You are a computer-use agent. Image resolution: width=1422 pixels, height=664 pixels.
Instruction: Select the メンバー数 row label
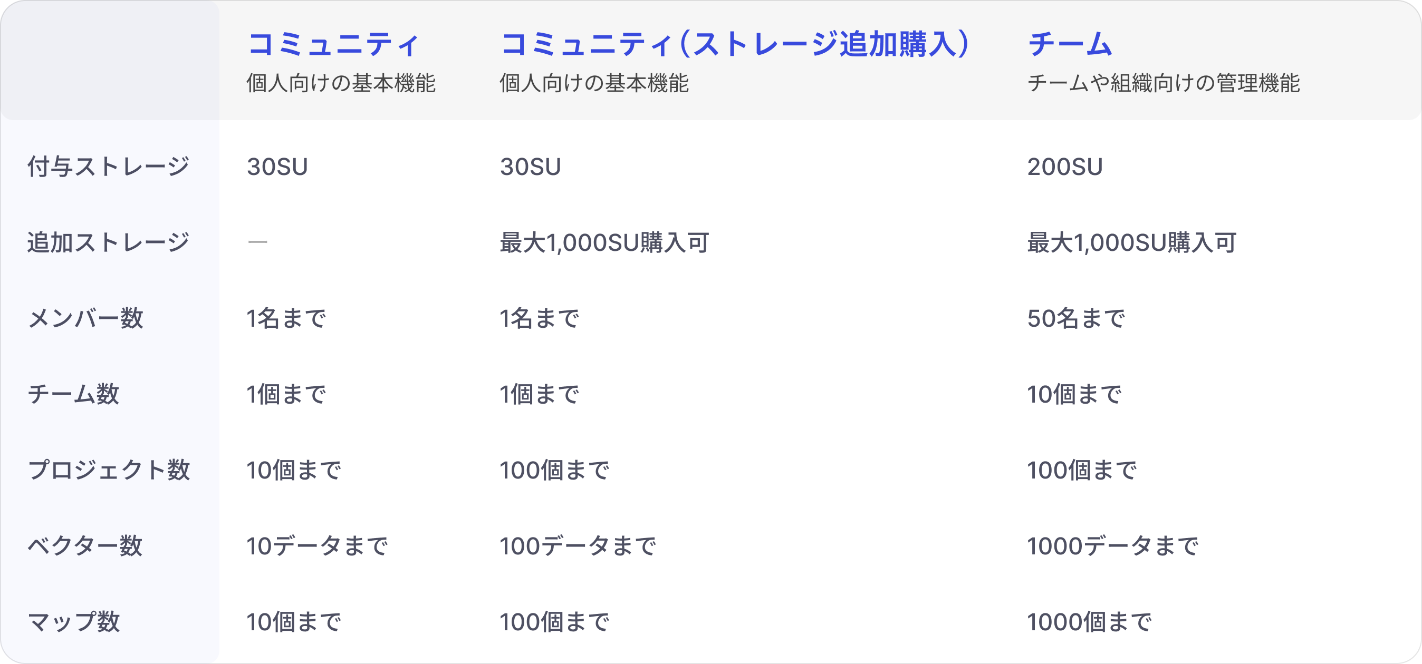coord(85,318)
